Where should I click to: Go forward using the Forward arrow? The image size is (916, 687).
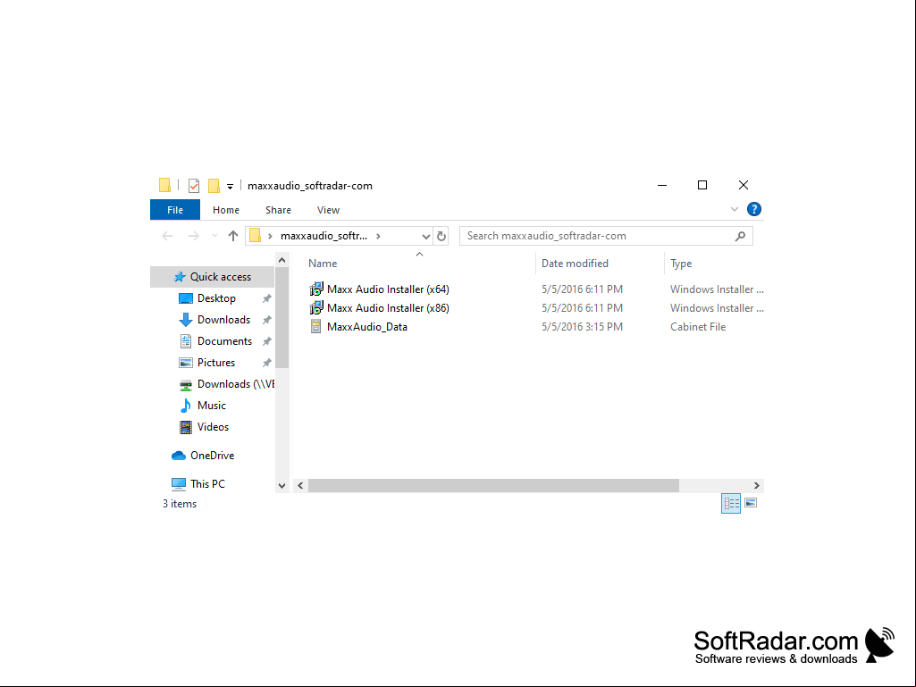pyautogui.click(x=193, y=236)
